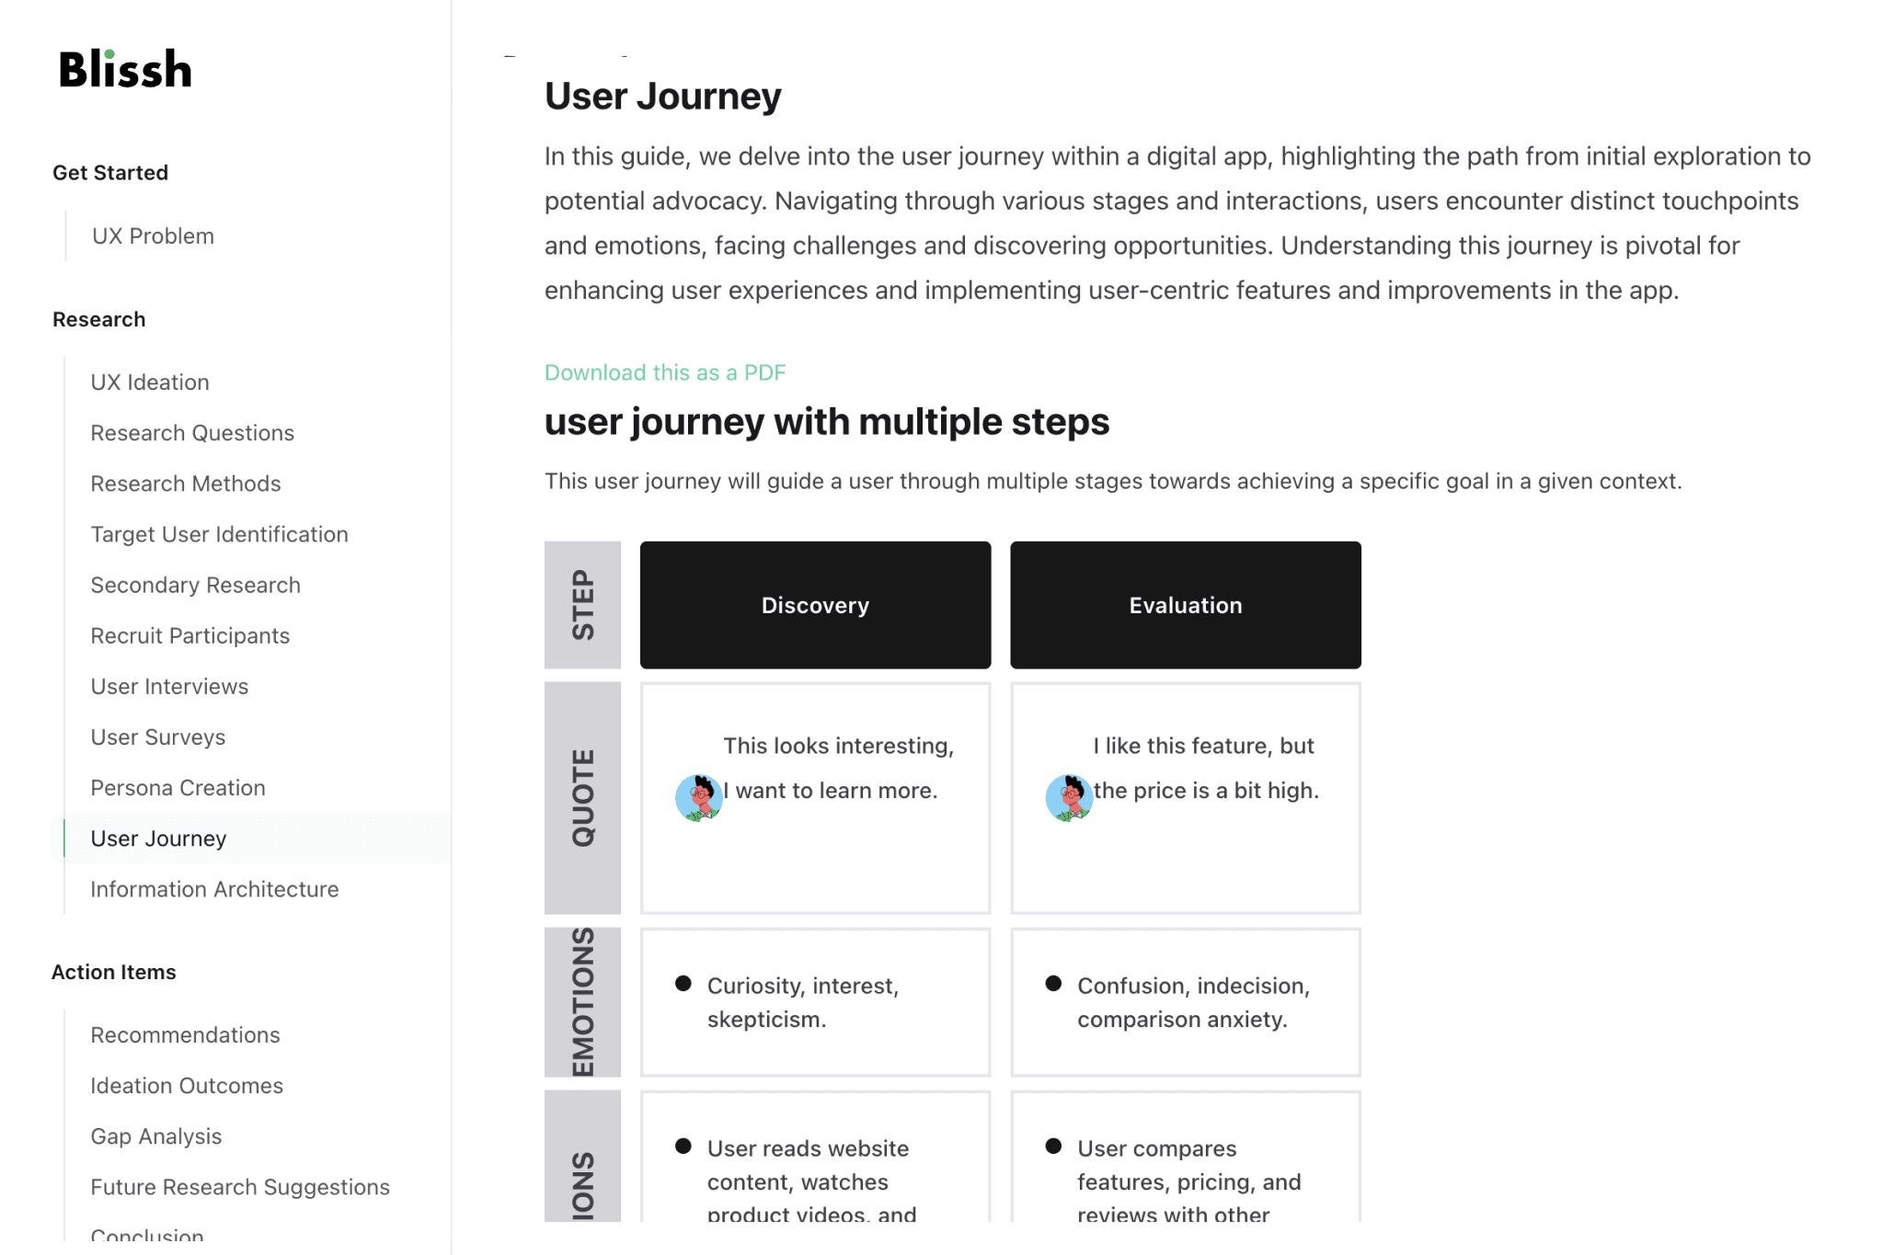This screenshot has width=1894, height=1255.
Task: Open Information Architecture page
Action: [x=214, y=889]
